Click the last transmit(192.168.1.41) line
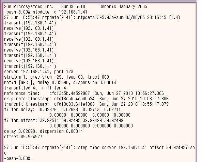The height and width of the screenshot is (162, 218). (30, 66)
